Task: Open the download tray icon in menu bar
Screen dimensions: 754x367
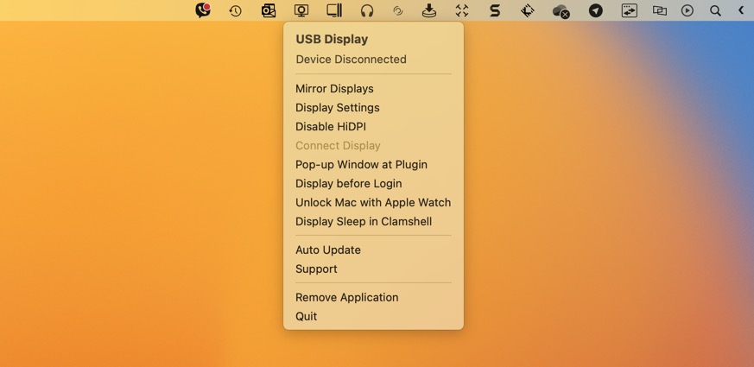Action: 429,11
